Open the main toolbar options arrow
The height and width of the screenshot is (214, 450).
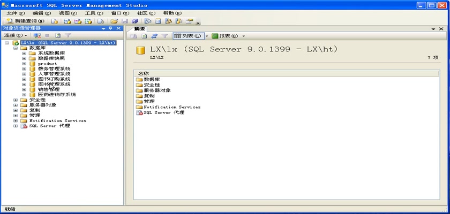tap(198, 22)
